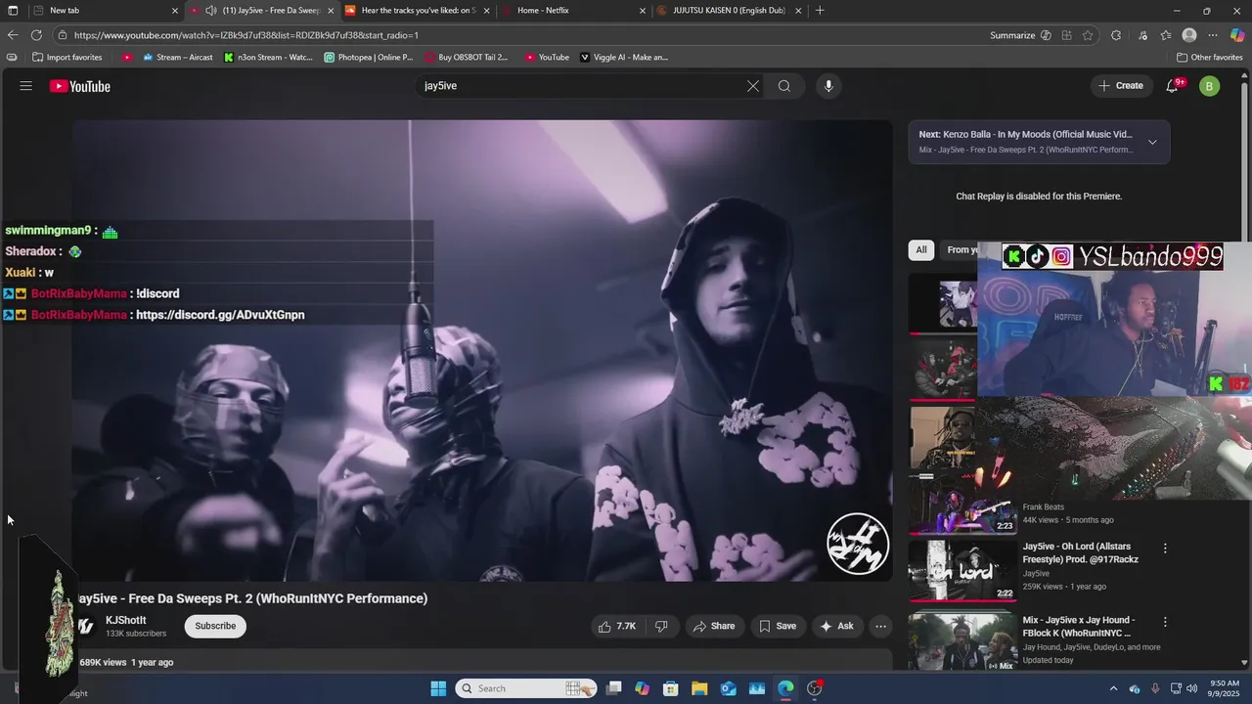Image resolution: width=1252 pixels, height=704 pixels.
Task: Open the YouTube guide hamburger menu
Action: pyautogui.click(x=26, y=86)
